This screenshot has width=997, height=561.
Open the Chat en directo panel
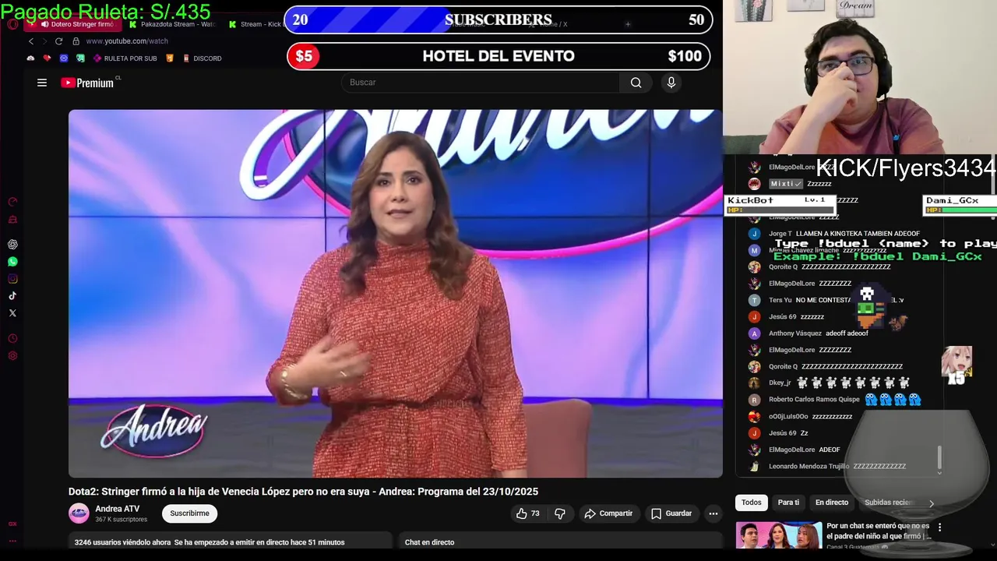(x=561, y=542)
